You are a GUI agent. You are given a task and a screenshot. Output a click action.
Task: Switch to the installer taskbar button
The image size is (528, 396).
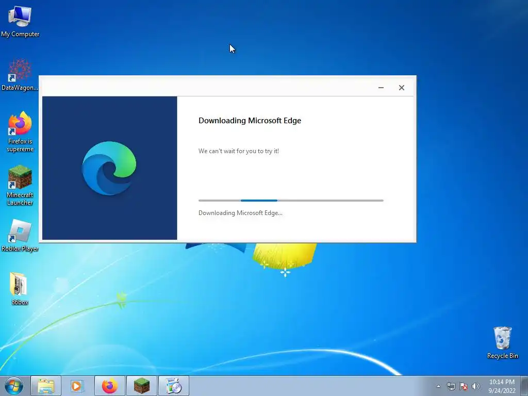pyautogui.click(x=174, y=386)
